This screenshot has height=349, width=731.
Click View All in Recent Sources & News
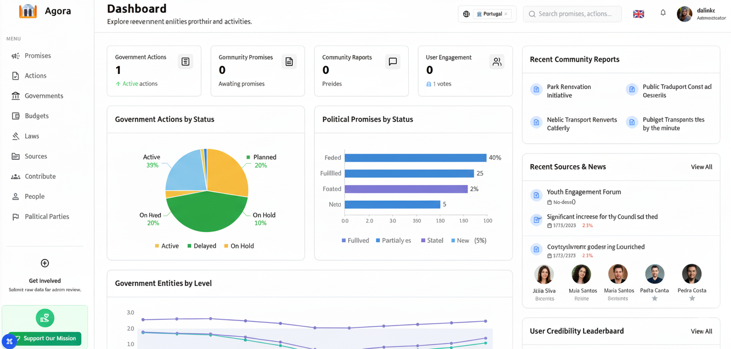tap(701, 167)
